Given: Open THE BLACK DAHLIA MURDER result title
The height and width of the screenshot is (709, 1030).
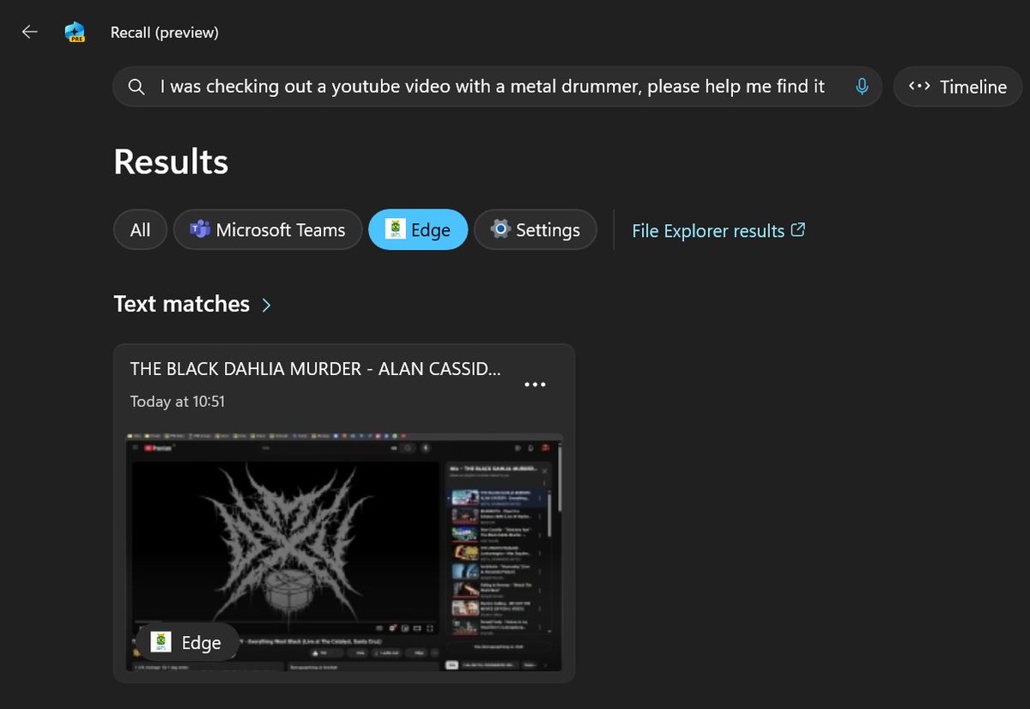Looking at the screenshot, I should click(315, 369).
